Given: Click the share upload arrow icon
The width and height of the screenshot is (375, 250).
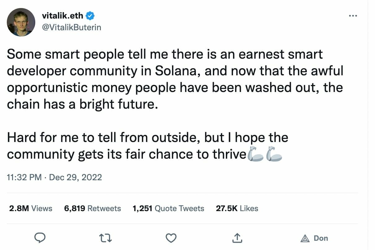Looking at the screenshot, I should 237,238.
